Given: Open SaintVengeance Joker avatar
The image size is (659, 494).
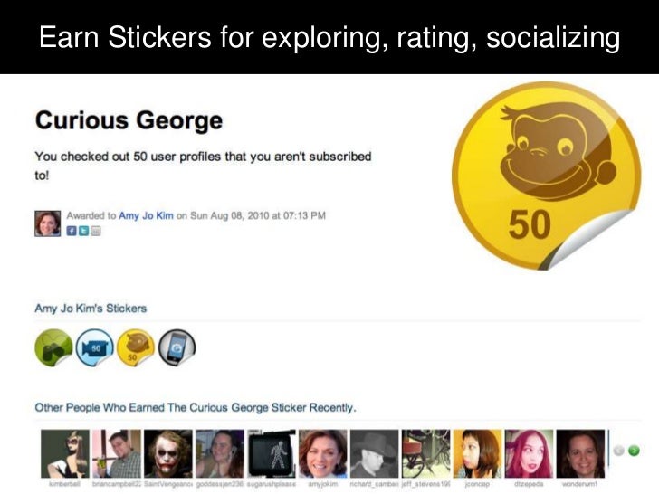Looking at the screenshot, I should tap(168, 453).
